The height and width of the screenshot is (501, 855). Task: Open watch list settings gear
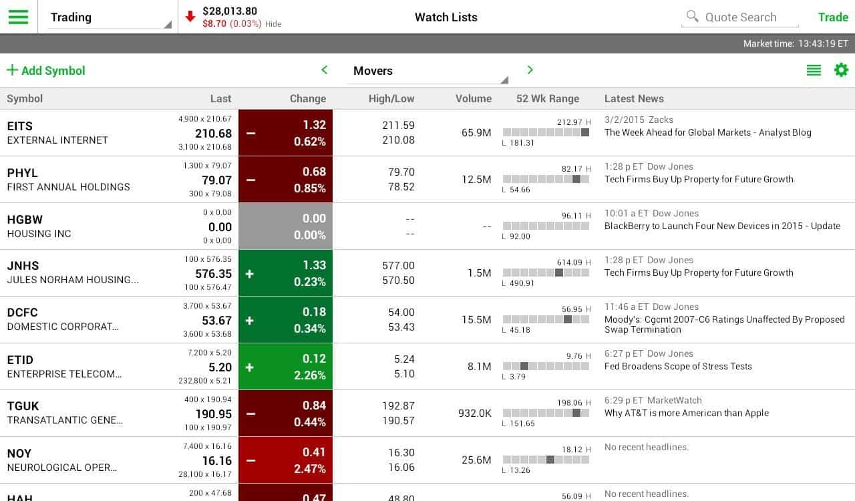pyautogui.click(x=841, y=70)
